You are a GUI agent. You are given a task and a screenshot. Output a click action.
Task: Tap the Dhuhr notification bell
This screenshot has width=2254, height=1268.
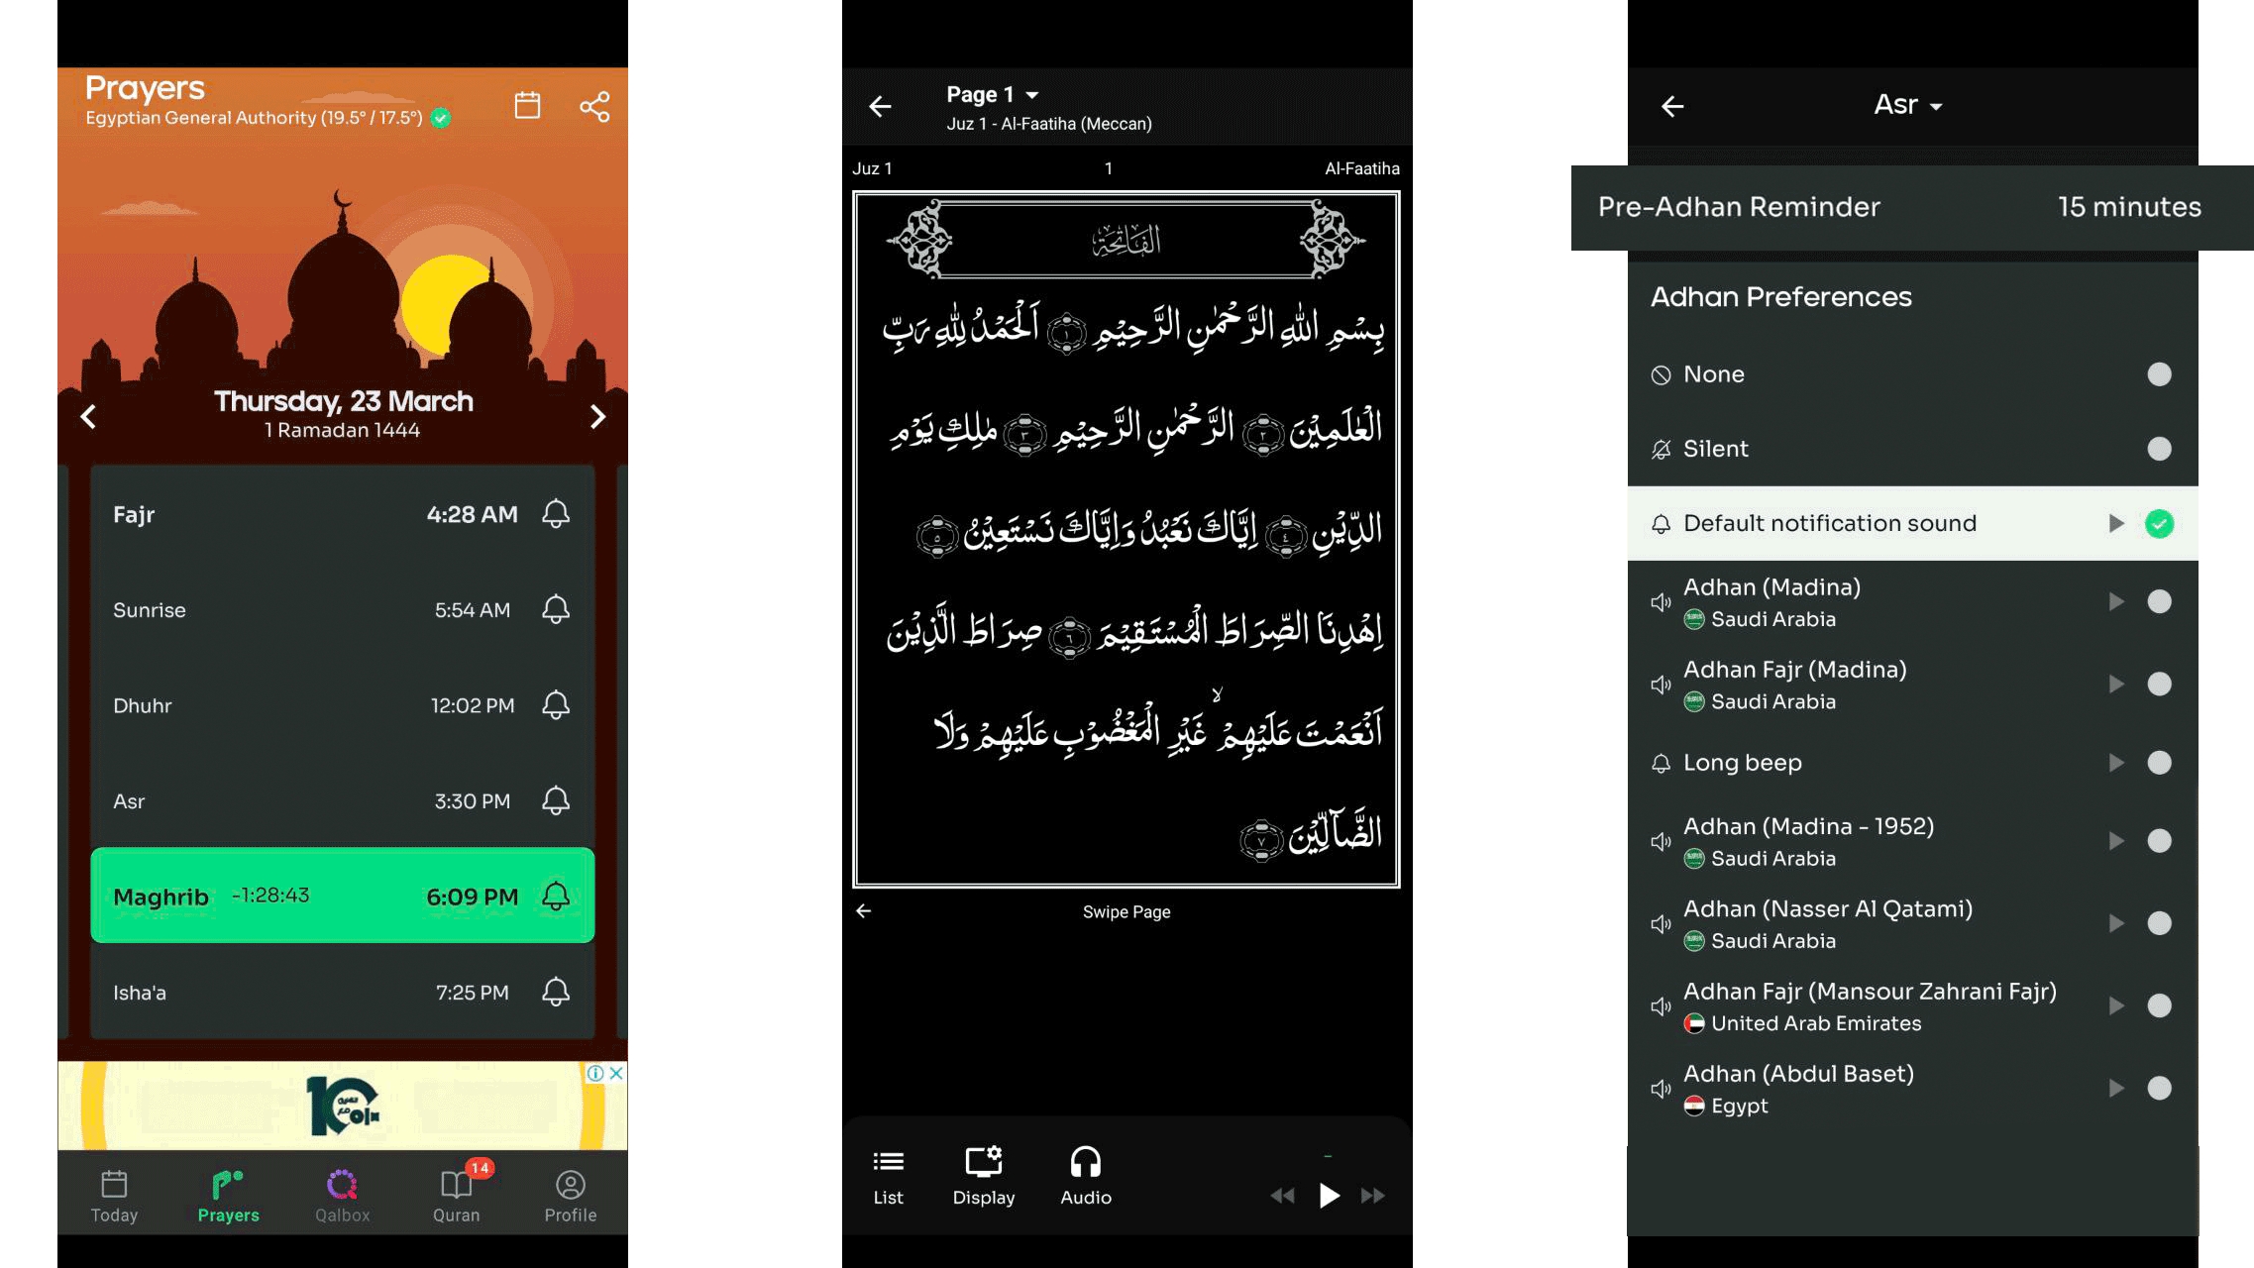coord(556,705)
